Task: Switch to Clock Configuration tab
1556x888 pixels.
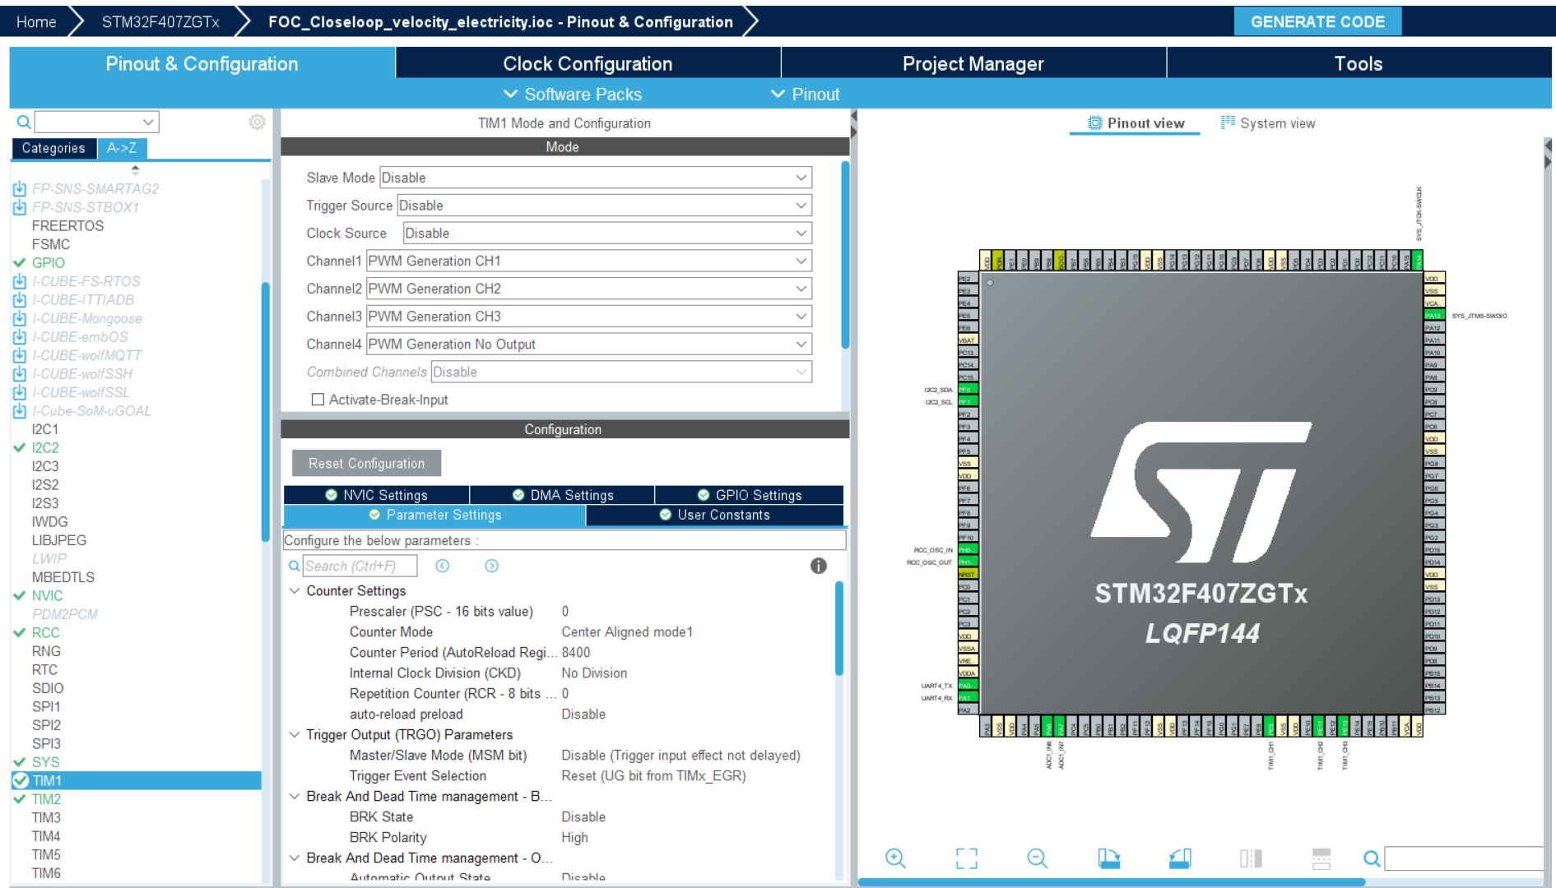Action: pyautogui.click(x=588, y=63)
